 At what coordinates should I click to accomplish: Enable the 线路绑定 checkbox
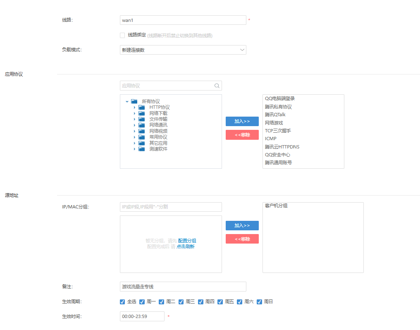point(122,36)
